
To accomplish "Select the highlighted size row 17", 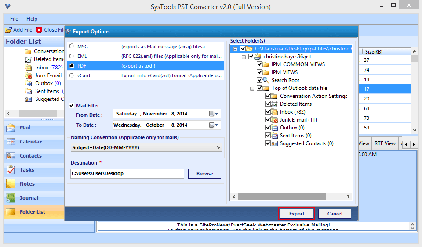I will (x=385, y=89).
